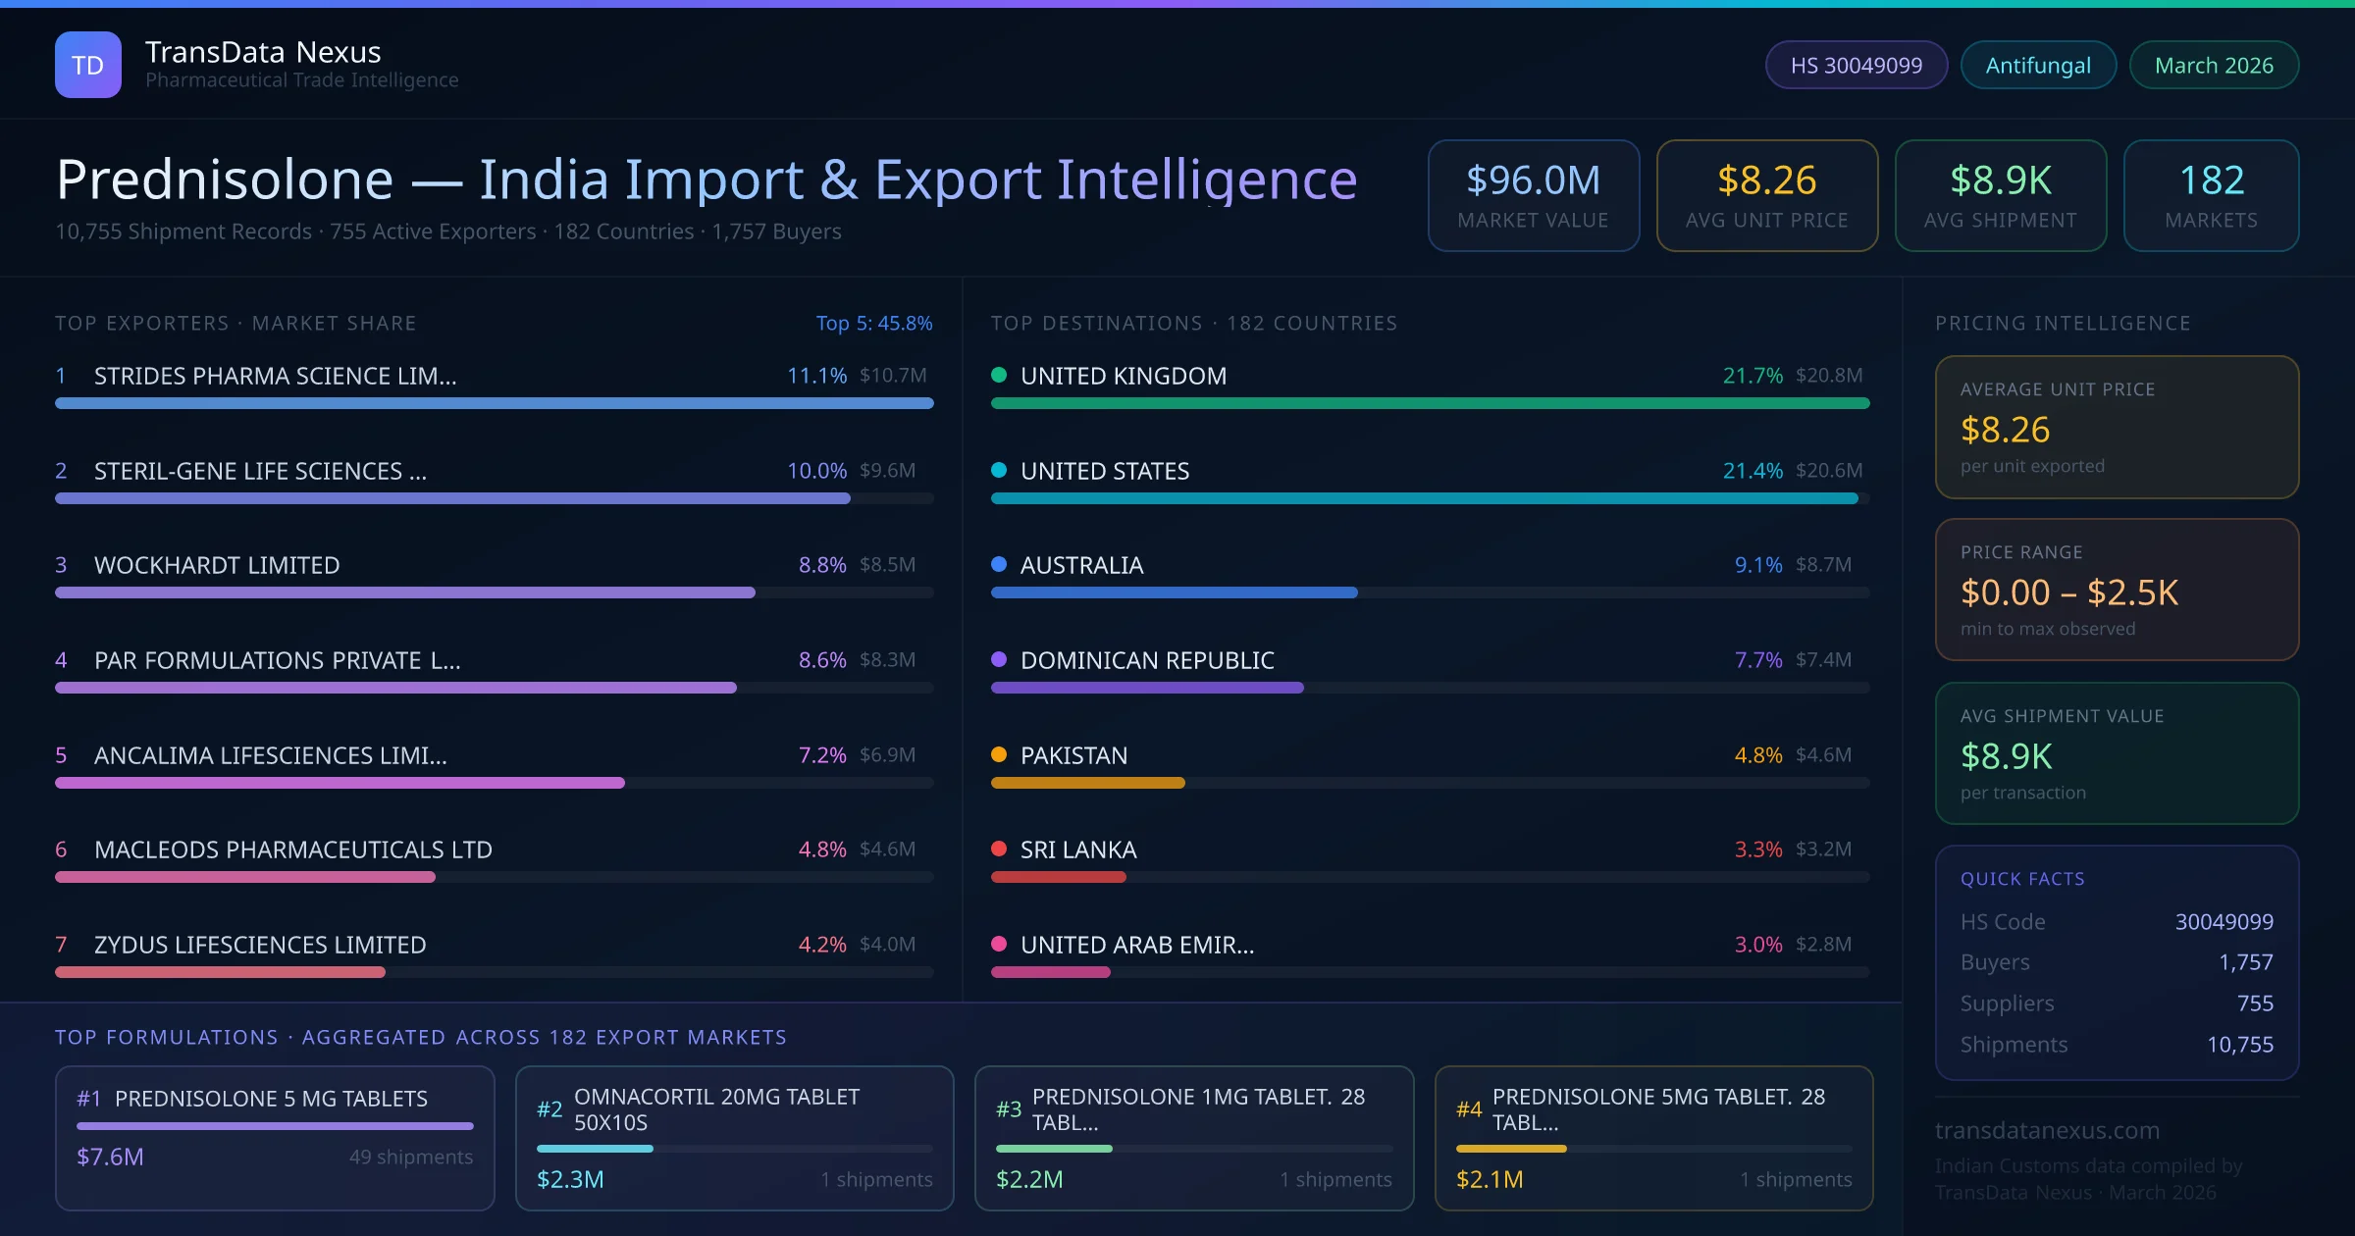Click the Top 5: 45.8% market share link
2355x1236 pixels.
[x=874, y=322]
